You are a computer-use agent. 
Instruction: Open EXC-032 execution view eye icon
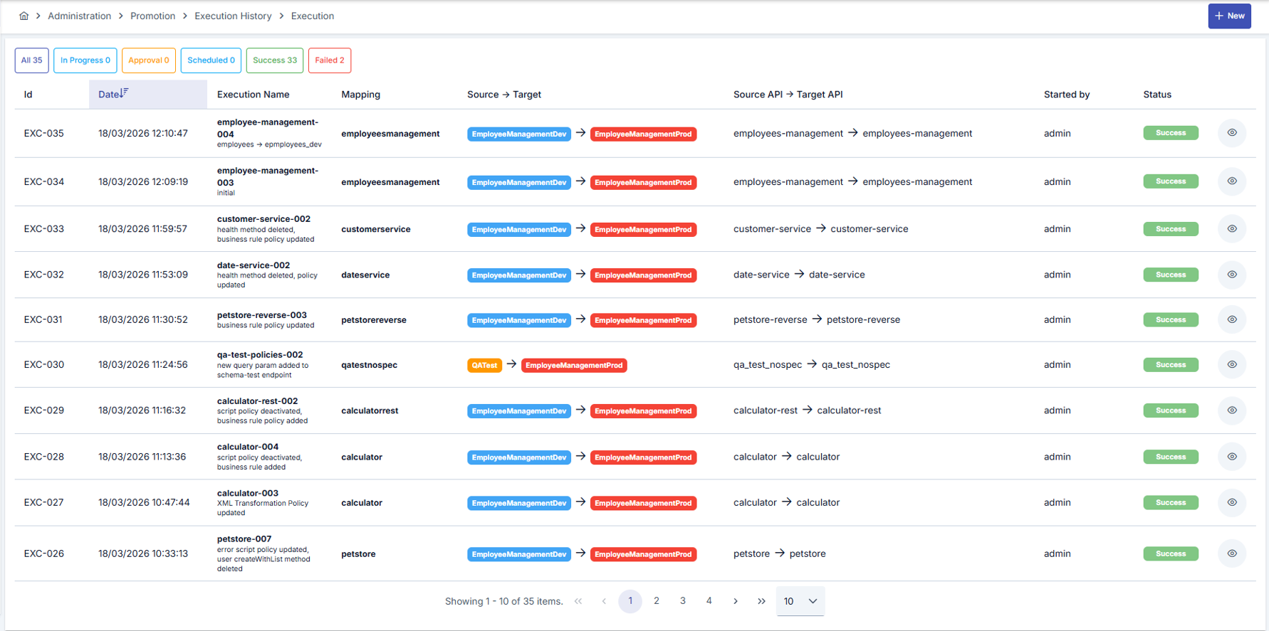coord(1231,275)
